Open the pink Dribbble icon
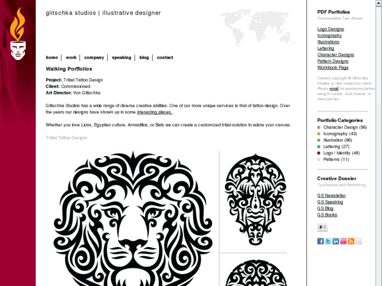This screenshot has width=382, height=286. coord(343,241)
